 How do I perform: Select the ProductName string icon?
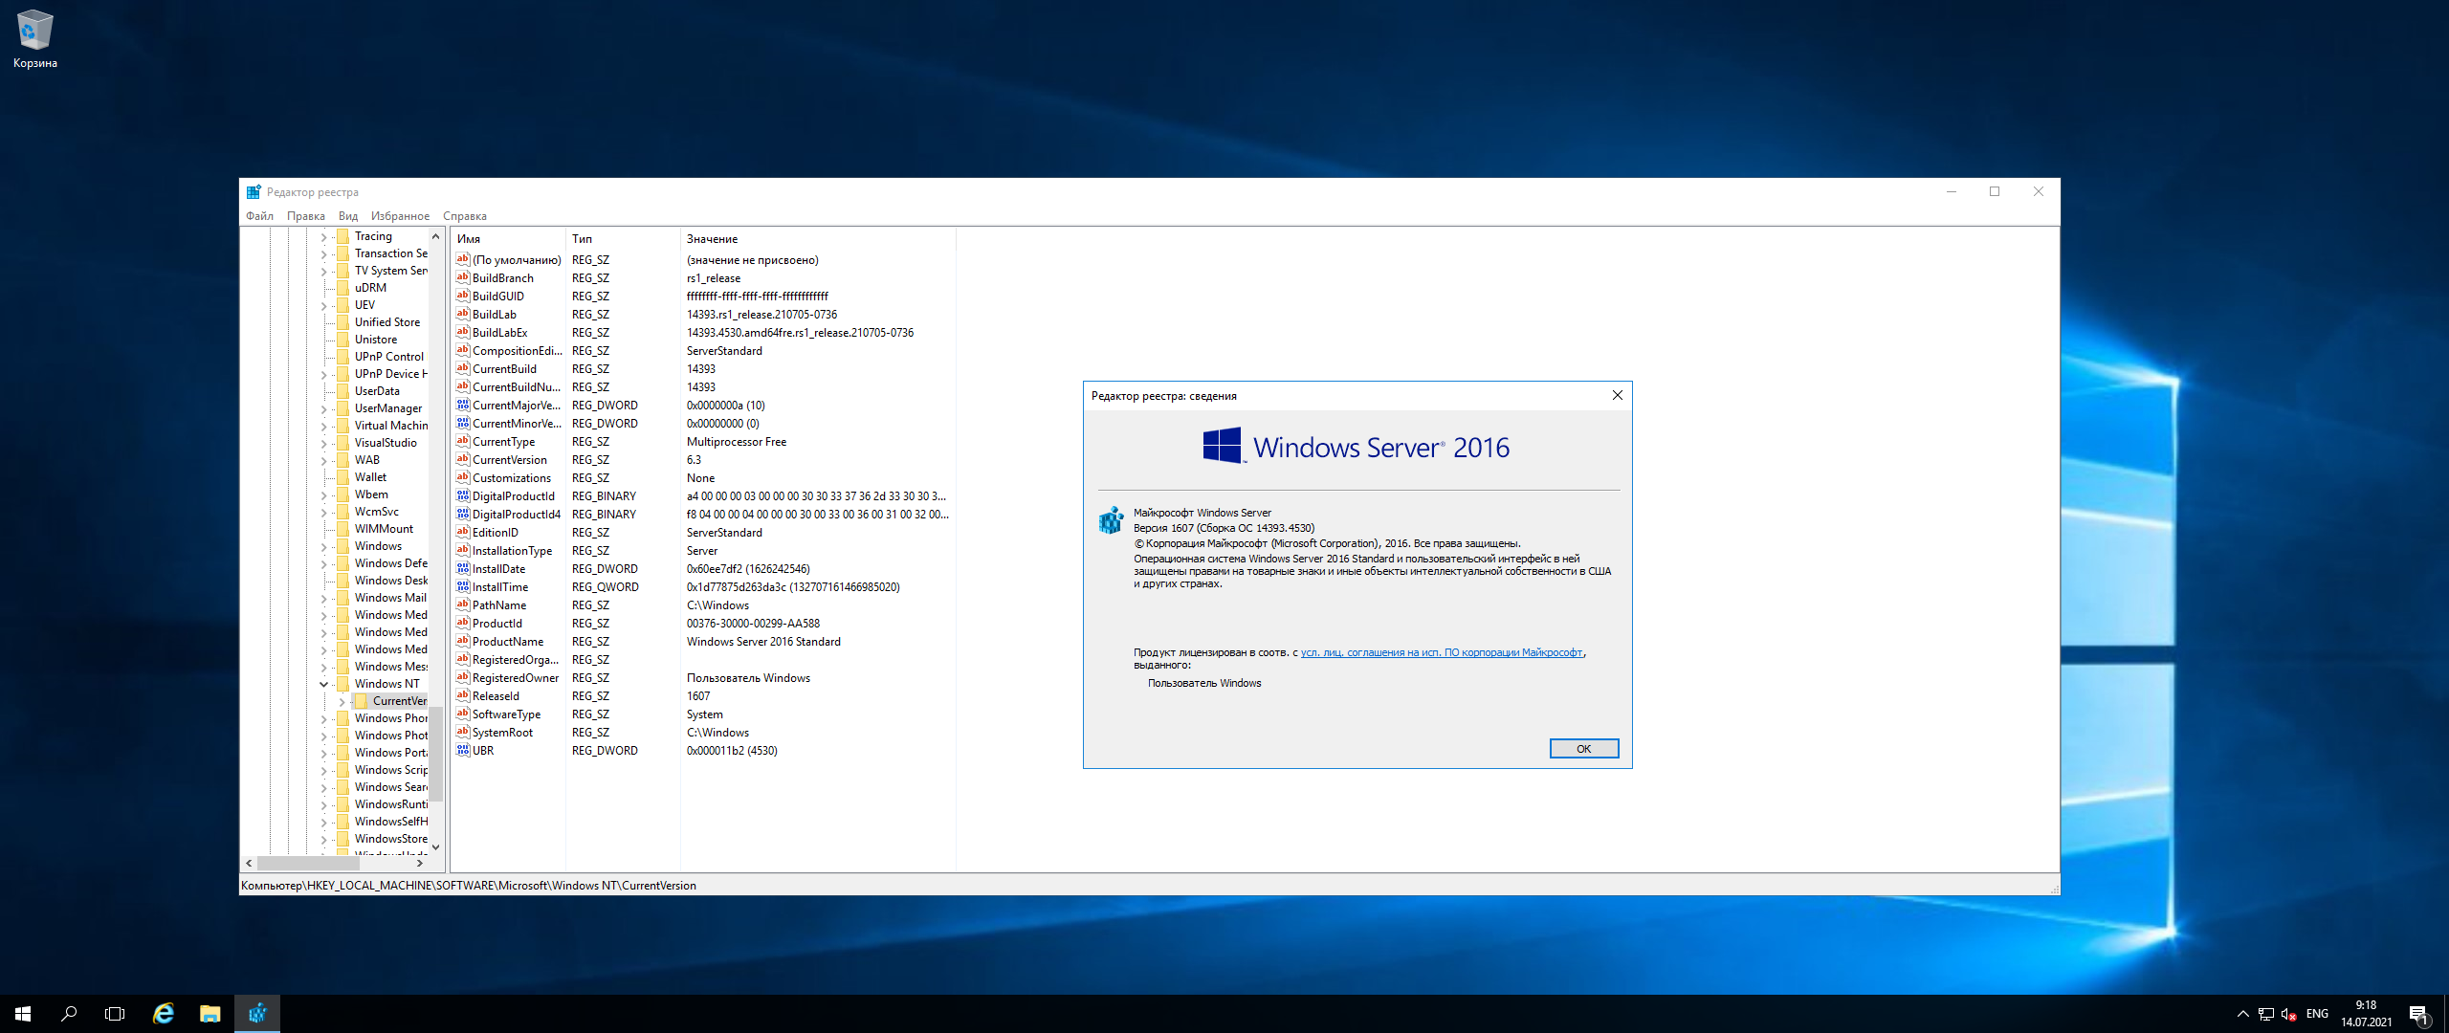pyautogui.click(x=463, y=641)
